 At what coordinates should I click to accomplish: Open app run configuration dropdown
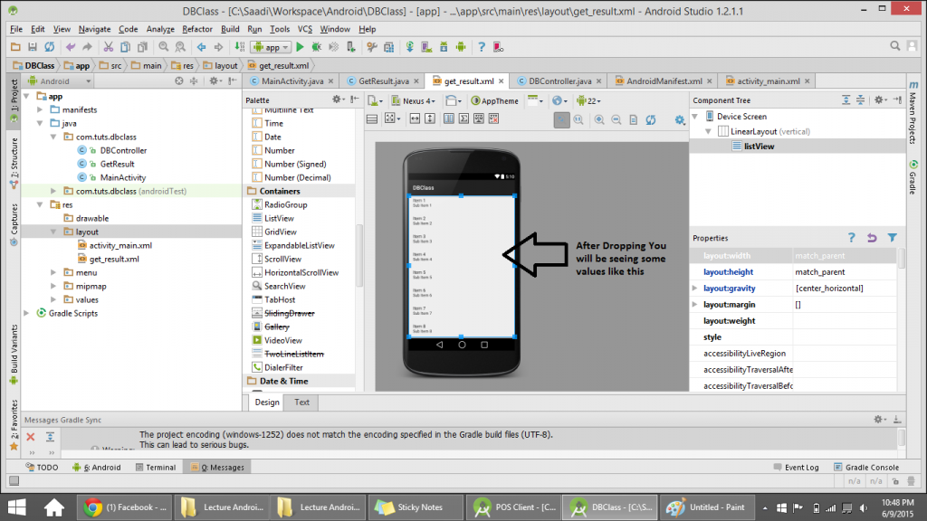click(271, 47)
